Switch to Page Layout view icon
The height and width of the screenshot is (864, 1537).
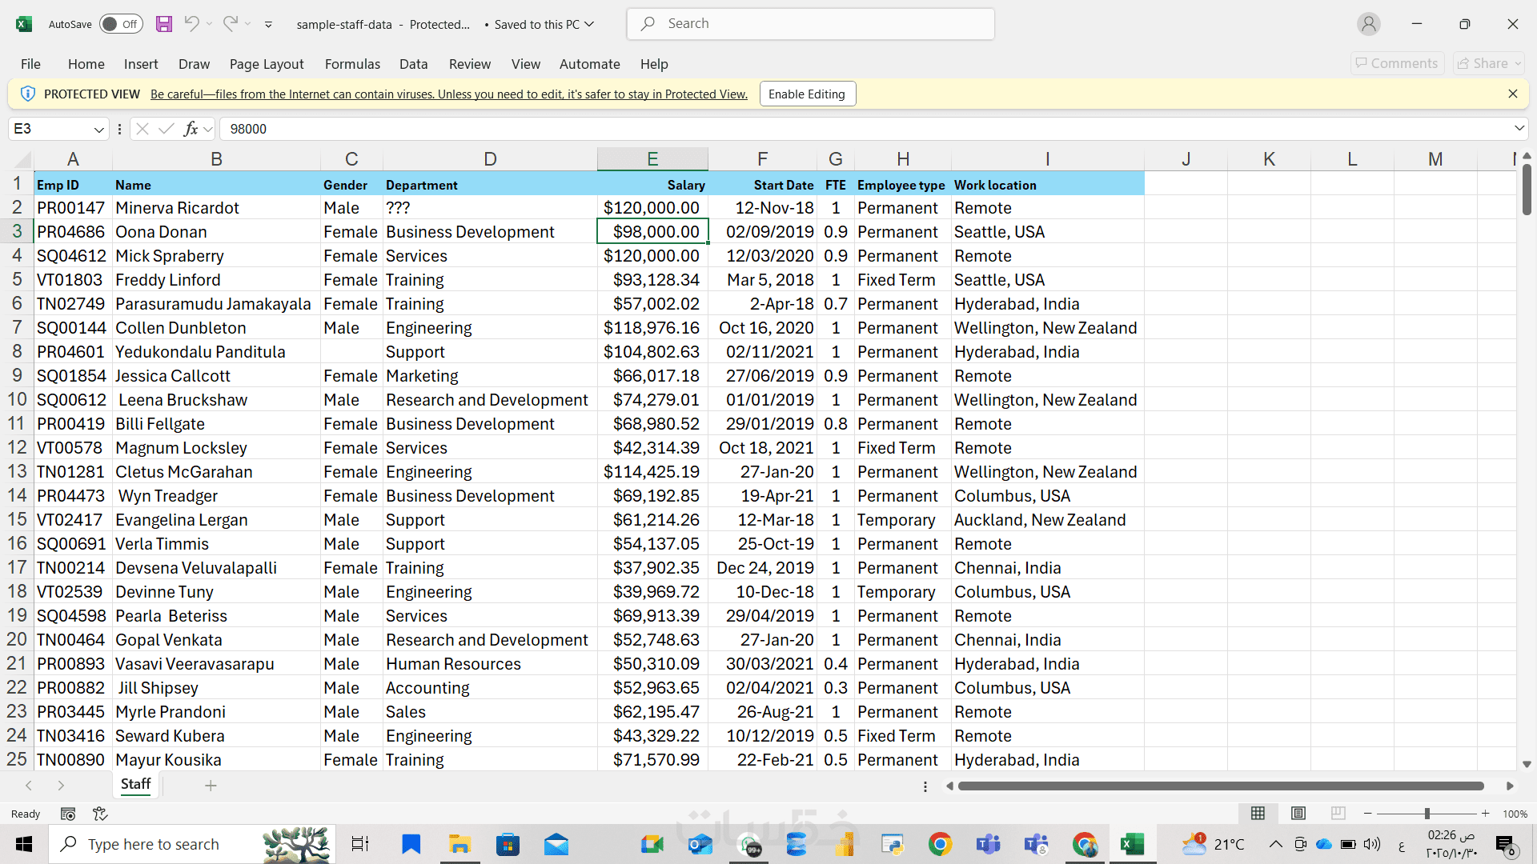tap(1298, 814)
